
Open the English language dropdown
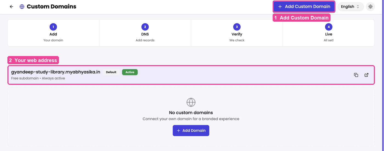[x=351, y=7]
